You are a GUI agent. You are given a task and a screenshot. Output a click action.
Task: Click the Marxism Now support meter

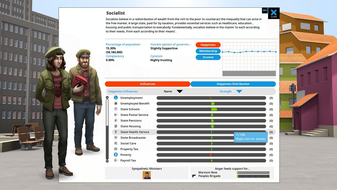(253, 172)
